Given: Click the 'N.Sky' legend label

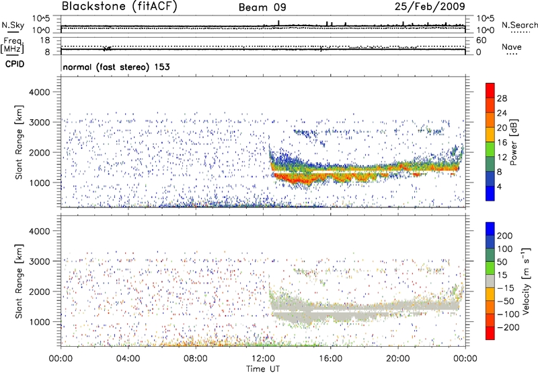Looking at the screenshot, I should pos(13,25).
